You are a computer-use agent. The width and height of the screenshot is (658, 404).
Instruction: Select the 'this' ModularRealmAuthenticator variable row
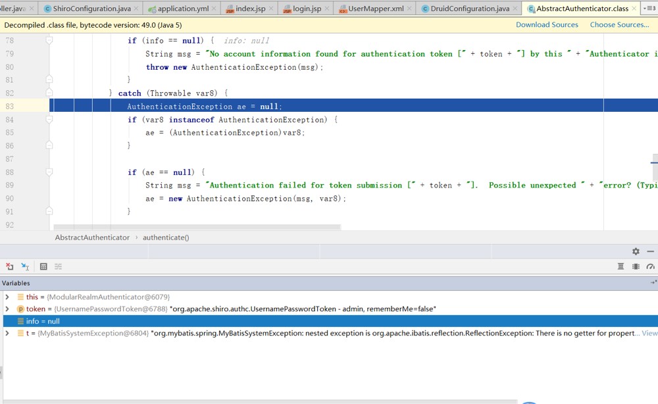point(330,297)
